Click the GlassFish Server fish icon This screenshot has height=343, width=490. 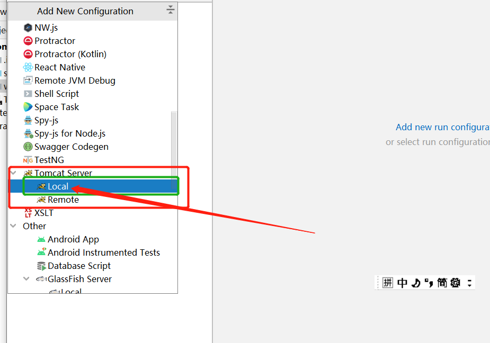[x=41, y=279]
